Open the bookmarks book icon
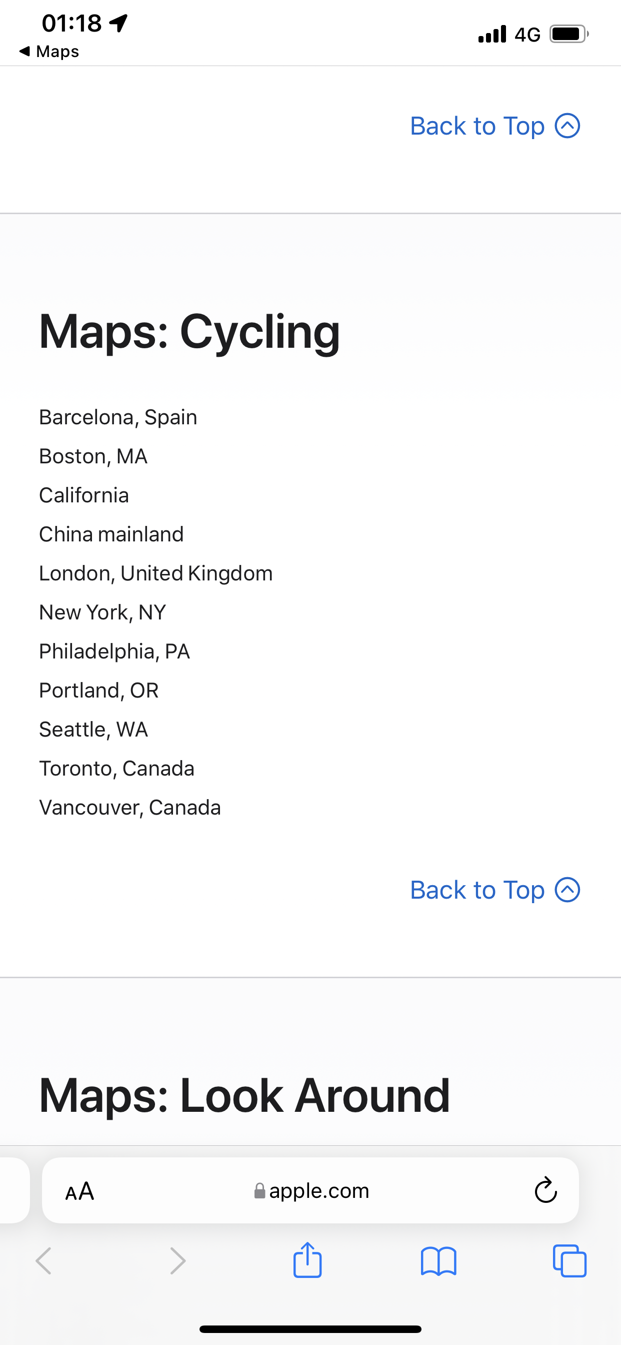The width and height of the screenshot is (621, 1345). click(x=438, y=1261)
